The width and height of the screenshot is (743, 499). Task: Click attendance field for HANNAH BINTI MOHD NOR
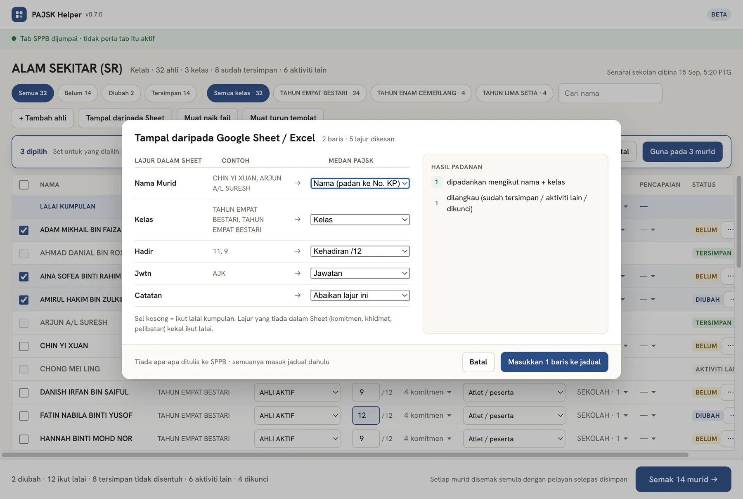[x=366, y=438]
